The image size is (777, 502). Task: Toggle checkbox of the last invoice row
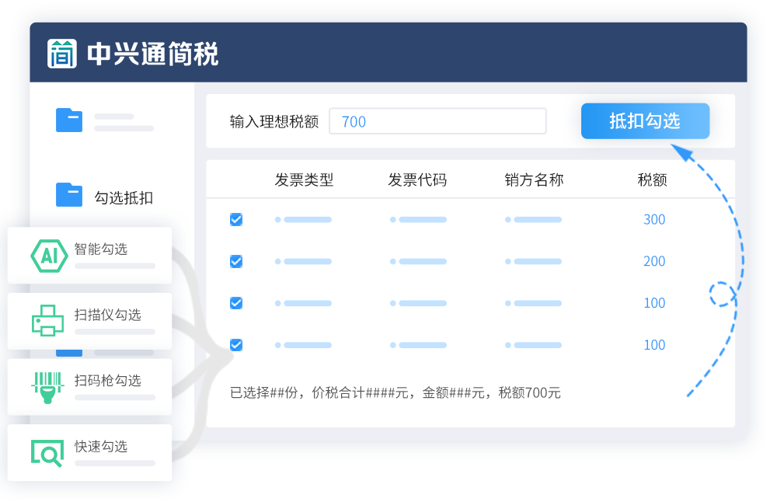pos(236,345)
